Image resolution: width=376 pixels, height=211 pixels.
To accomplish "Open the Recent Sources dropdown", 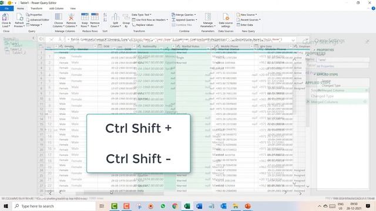I will pos(249,20).
